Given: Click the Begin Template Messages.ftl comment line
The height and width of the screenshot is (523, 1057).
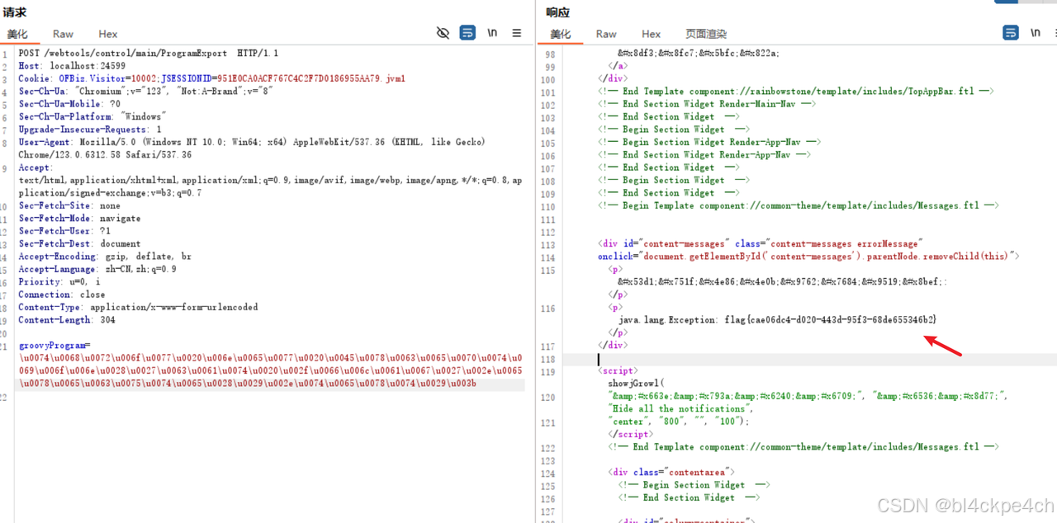Looking at the screenshot, I should pyautogui.click(x=799, y=205).
